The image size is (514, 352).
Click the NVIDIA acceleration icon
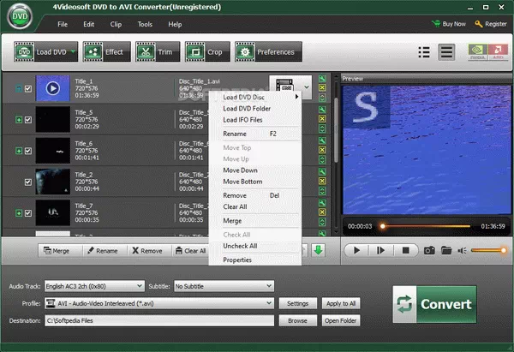click(478, 51)
